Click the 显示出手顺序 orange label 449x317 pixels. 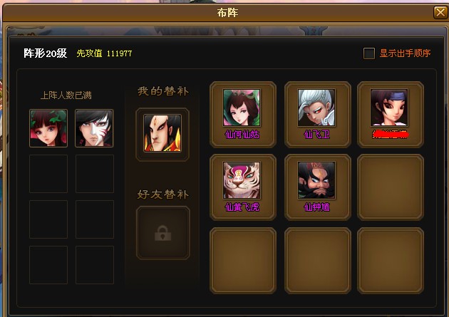coord(405,53)
